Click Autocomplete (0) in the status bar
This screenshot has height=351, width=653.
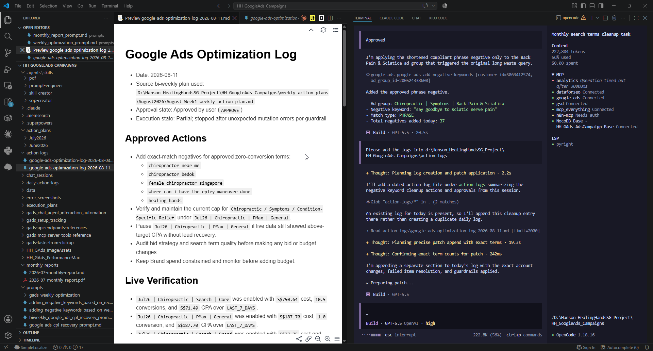pos(620,347)
